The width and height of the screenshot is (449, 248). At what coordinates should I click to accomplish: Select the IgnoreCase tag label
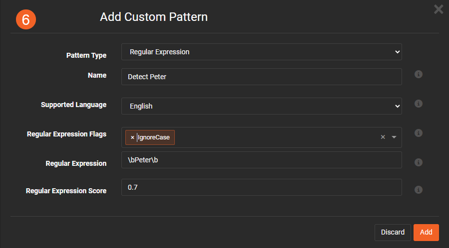pyautogui.click(x=154, y=137)
